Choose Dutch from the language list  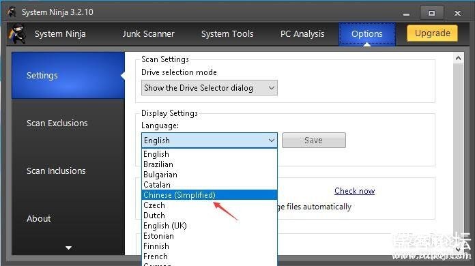click(x=210, y=216)
